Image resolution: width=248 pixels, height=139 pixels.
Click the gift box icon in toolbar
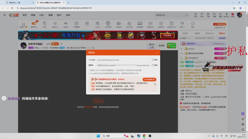point(87,24)
